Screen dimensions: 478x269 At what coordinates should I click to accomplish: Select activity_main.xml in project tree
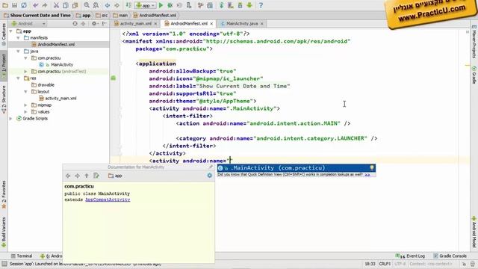tap(60, 98)
